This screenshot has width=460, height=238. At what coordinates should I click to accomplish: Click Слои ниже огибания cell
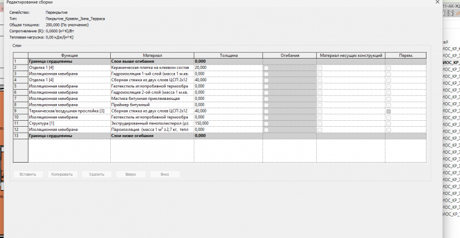point(152,136)
